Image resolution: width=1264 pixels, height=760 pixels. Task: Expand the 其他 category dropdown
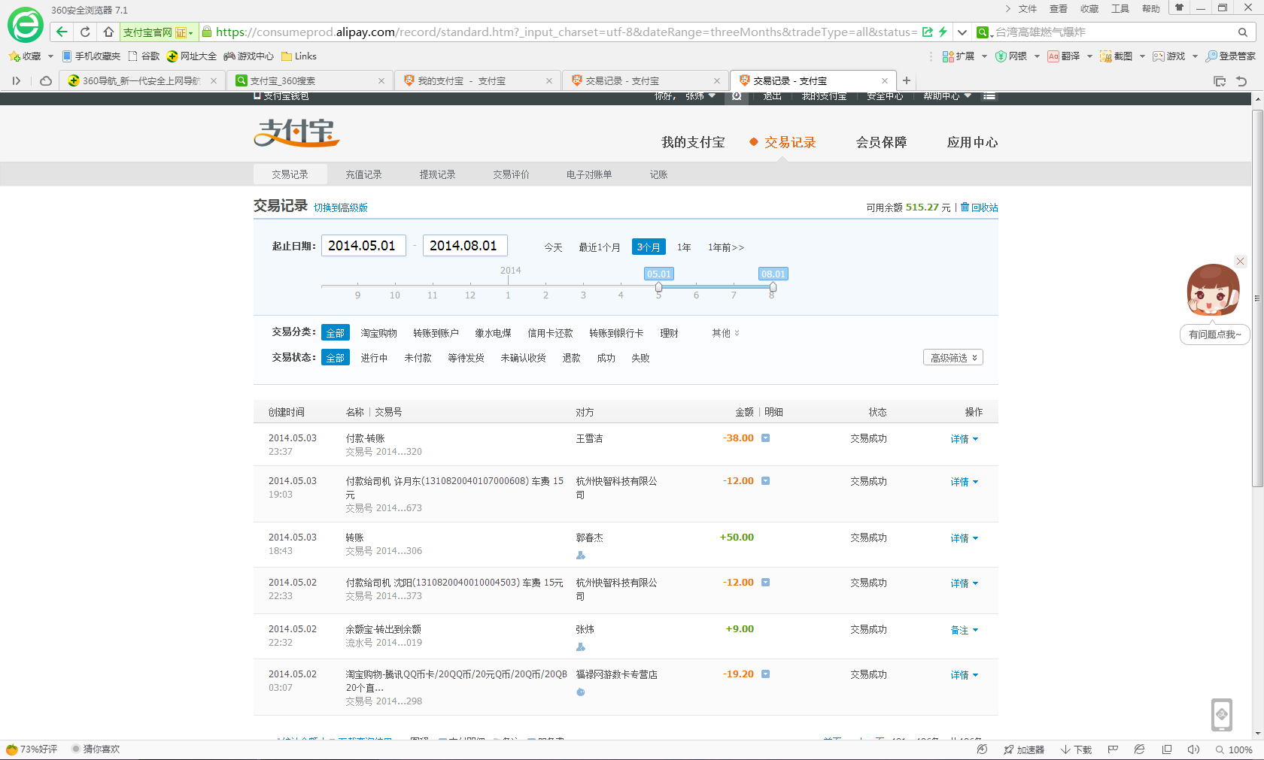coord(725,333)
